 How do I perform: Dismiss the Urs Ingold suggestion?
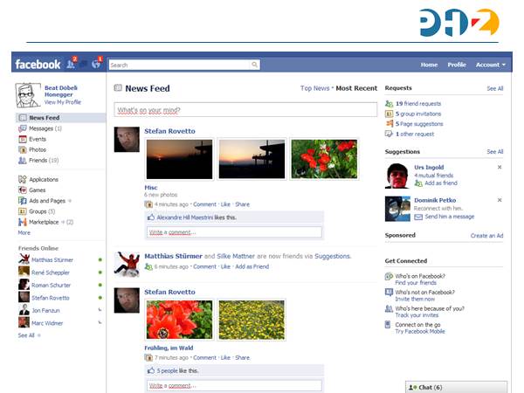[500, 167]
